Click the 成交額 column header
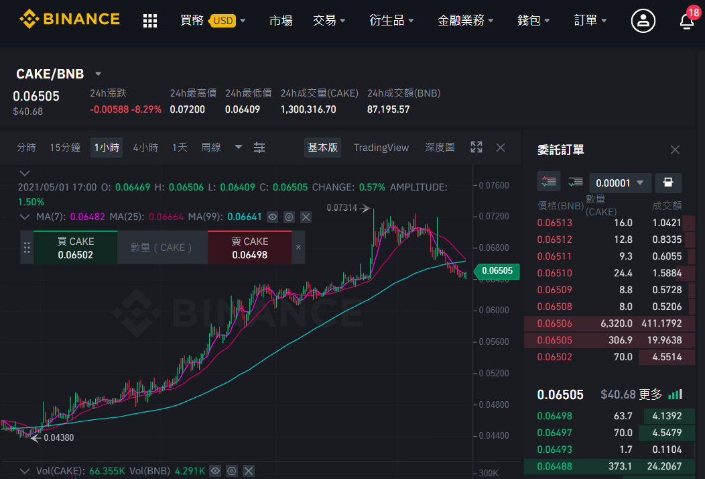The image size is (705, 479). pos(667,206)
